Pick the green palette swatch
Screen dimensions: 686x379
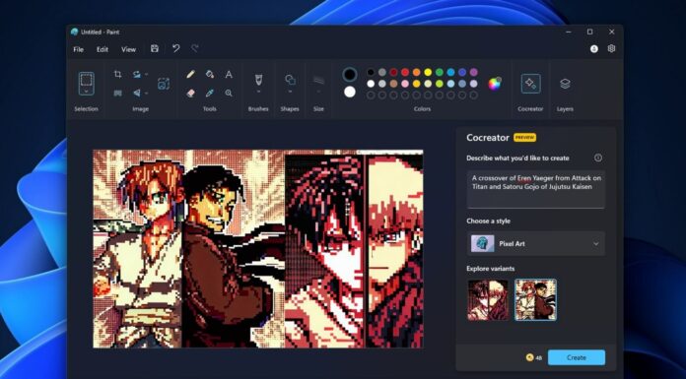440,72
